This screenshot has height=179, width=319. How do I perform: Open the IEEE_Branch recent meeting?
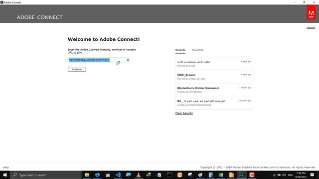pyautogui.click(x=214, y=77)
